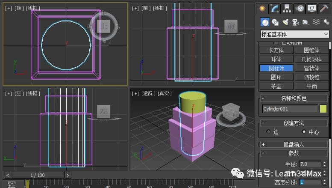Viewport: 332px width, 188px height.
Task: Choose the 茶壶 teapot button
Action: point(276,86)
